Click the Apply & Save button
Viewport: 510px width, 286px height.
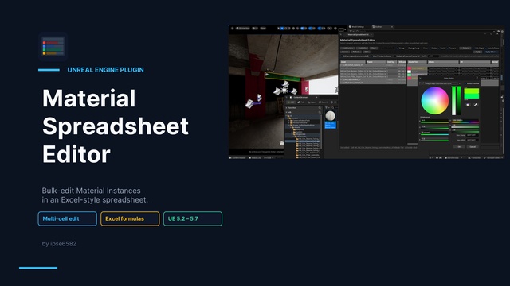(x=491, y=52)
